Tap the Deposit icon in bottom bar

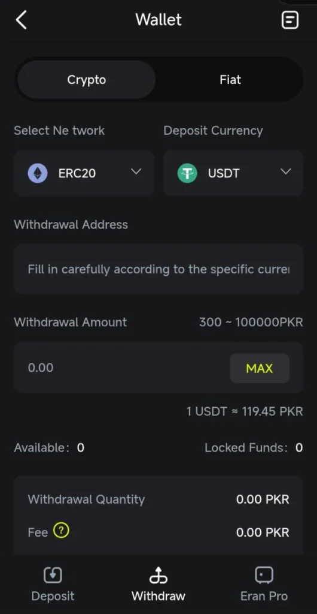tap(53, 575)
